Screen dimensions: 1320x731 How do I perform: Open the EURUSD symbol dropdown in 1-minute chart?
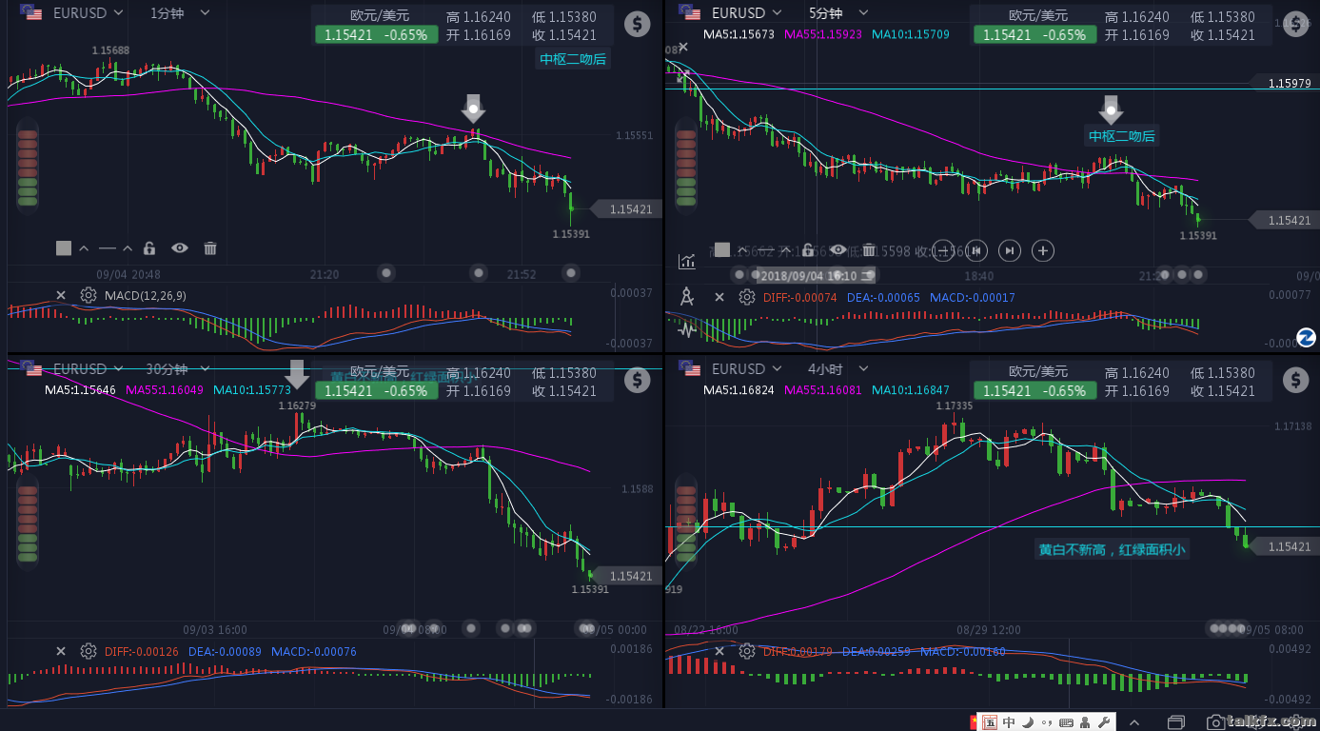88,13
